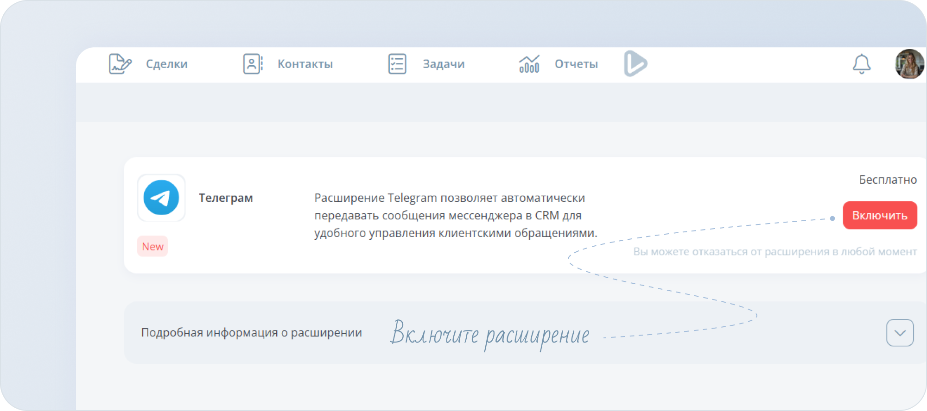Open the user profile avatar
Image resolution: width=927 pixels, height=411 pixels.
(909, 64)
